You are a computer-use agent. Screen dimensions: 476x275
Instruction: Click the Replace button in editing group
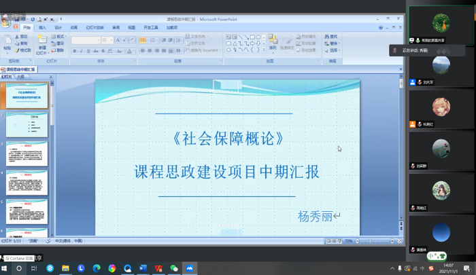[x=333, y=43]
